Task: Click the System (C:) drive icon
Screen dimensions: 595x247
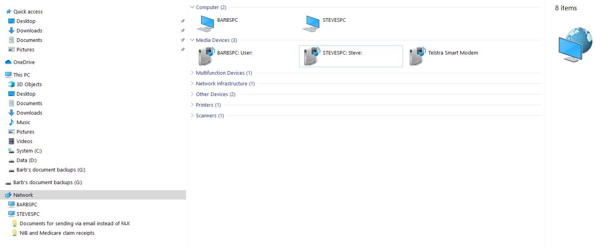Action: tap(11, 151)
